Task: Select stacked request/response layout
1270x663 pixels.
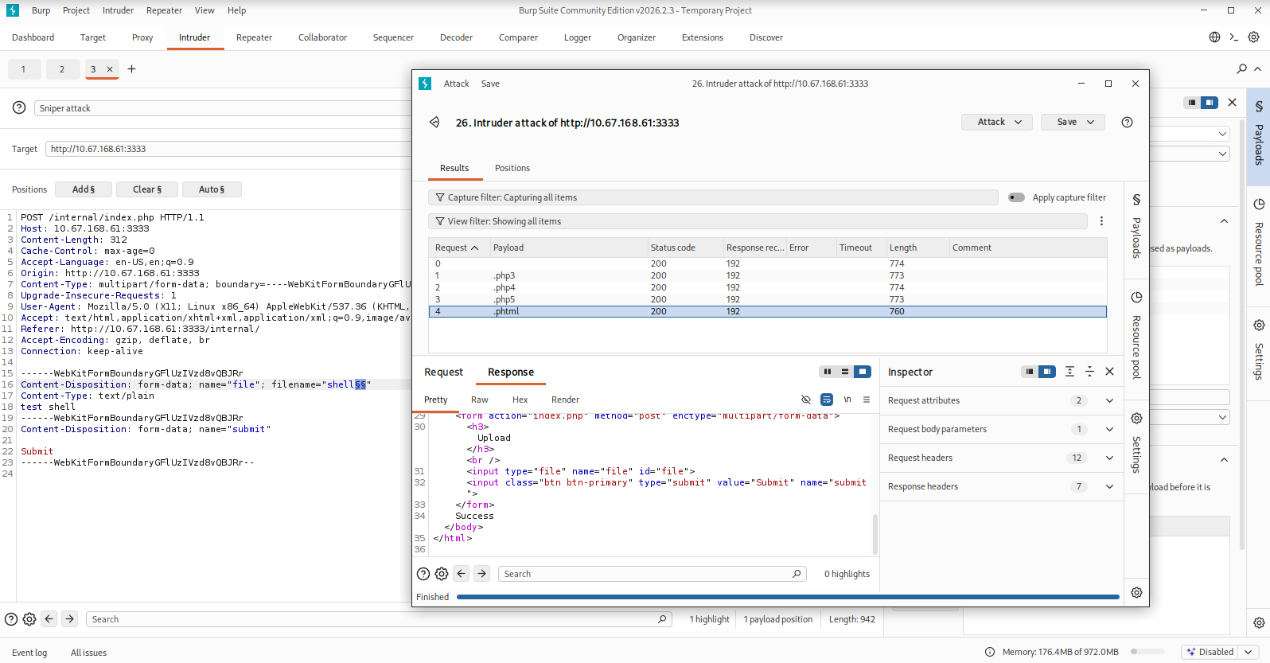Action: point(845,372)
